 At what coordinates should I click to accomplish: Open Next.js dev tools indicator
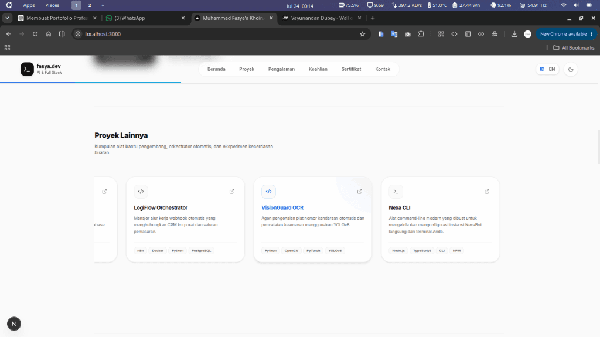pyautogui.click(x=14, y=324)
